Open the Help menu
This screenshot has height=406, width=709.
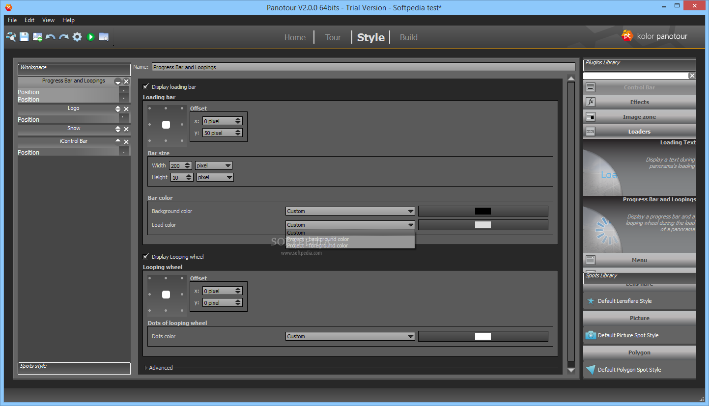pos(68,20)
